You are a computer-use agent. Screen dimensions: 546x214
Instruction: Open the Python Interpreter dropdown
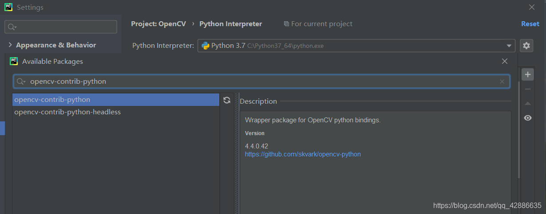[509, 46]
